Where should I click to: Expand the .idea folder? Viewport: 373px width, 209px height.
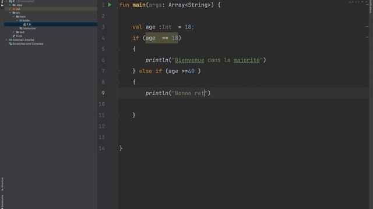click(10, 5)
